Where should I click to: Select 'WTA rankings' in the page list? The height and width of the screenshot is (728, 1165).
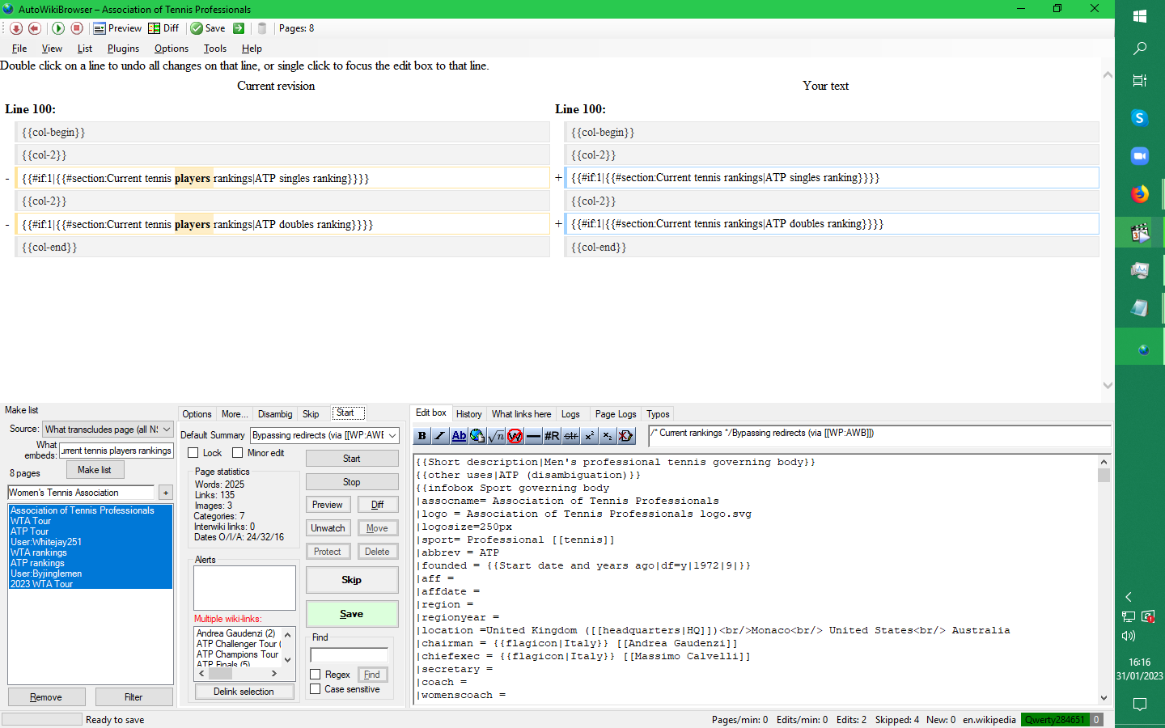[x=39, y=552]
